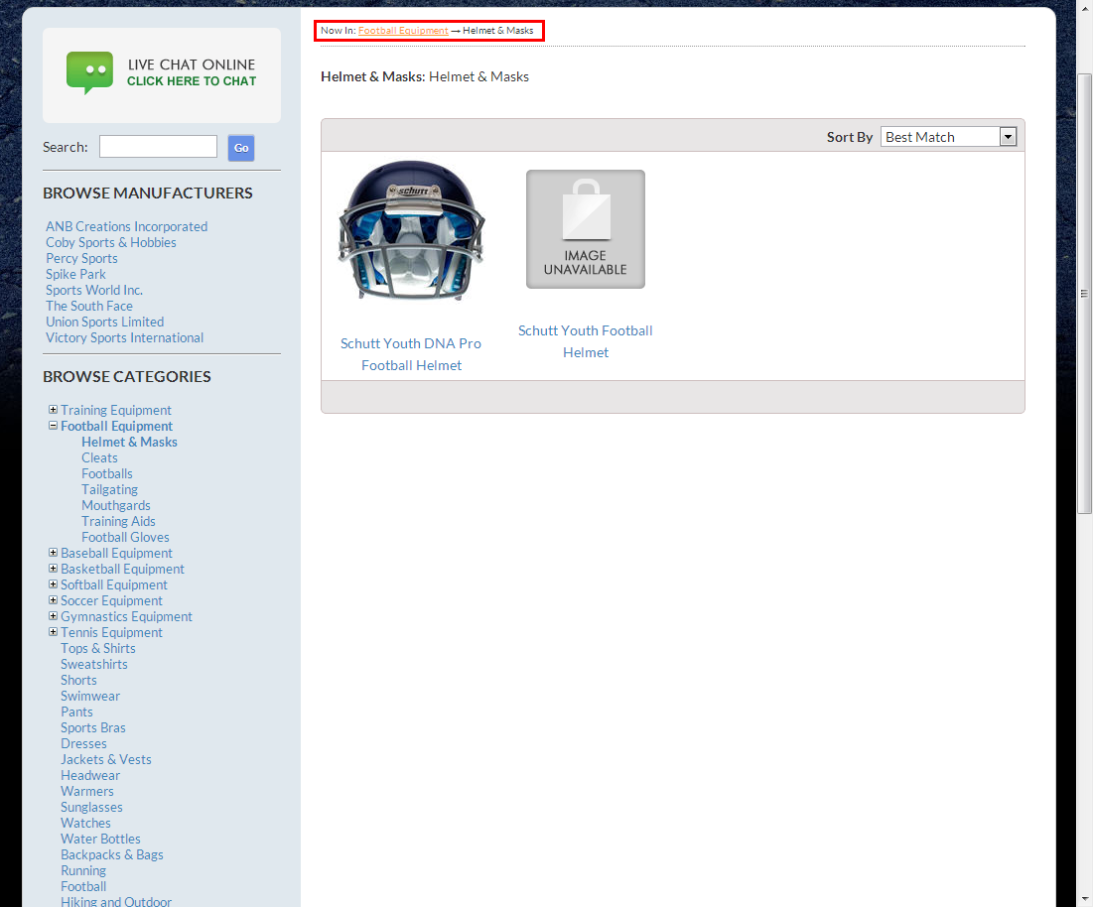The height and width of the screenshot is (907, 1093).
Task: Open ANB Creations Incorporated manufacturer
Action: pyautogui.click(x=126, y=226)
